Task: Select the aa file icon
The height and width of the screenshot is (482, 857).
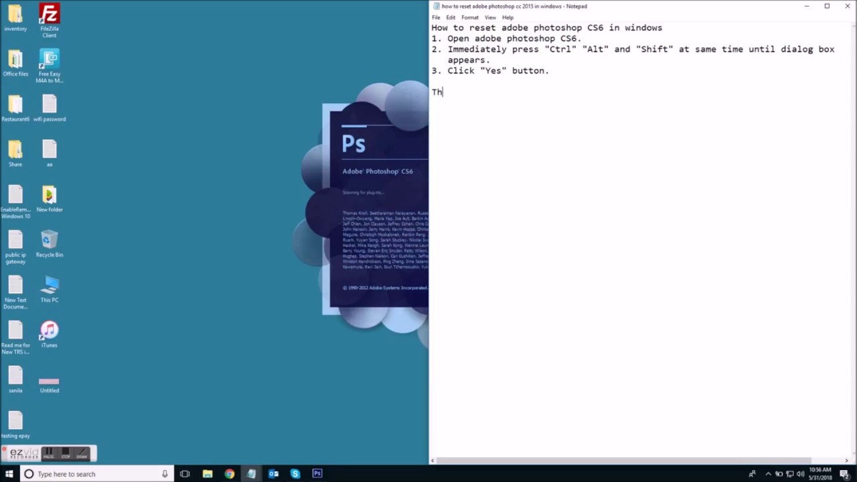Action: pyautogui.click(x=49, y=153)
